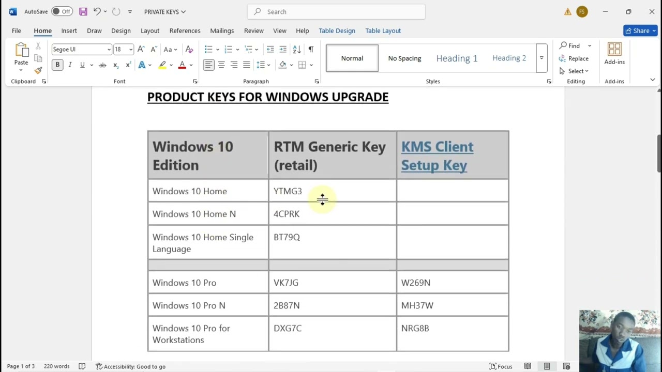Show paragraph marks with pilcrow icon

[x=311, y=49]
